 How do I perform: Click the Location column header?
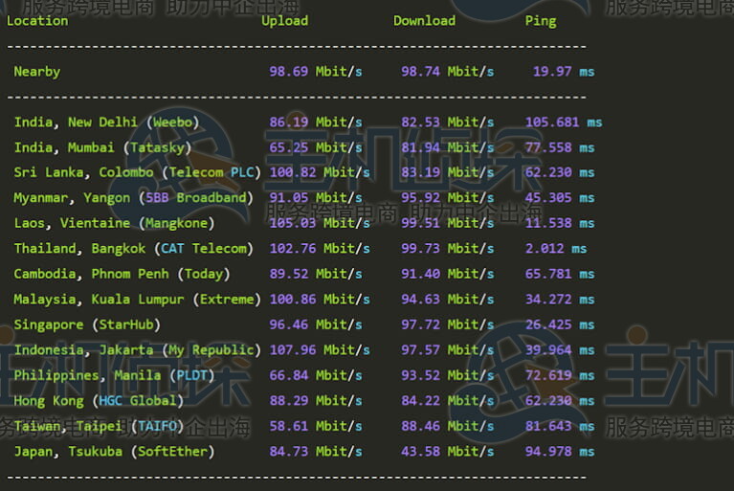click(x=37, y=20)
